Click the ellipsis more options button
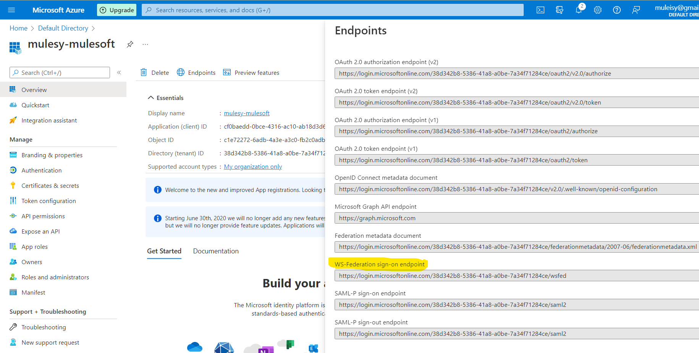 (145, 44)
